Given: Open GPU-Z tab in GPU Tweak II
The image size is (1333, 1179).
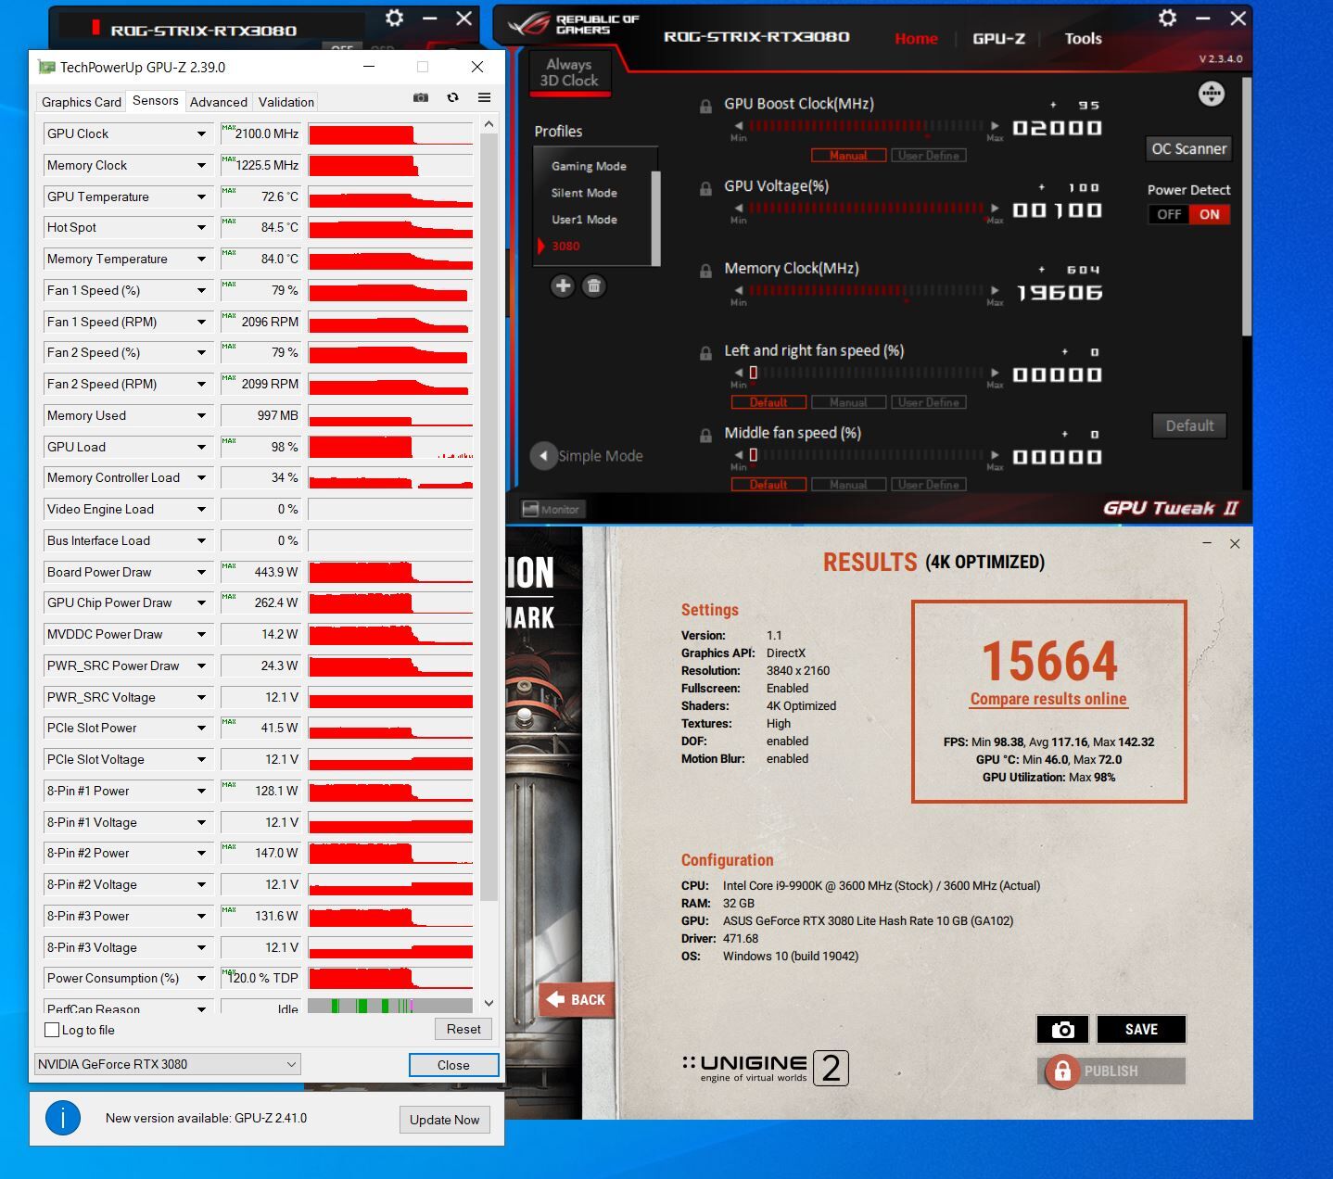Looking at the screenshot, I should pyautogui.click(x=998, y=38).
